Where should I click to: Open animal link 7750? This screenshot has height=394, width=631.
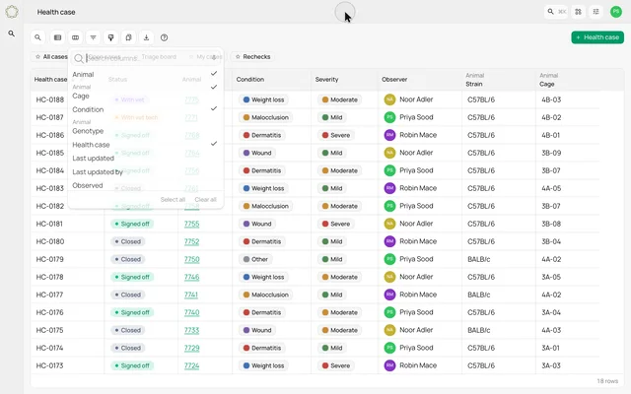pos(191,259)
